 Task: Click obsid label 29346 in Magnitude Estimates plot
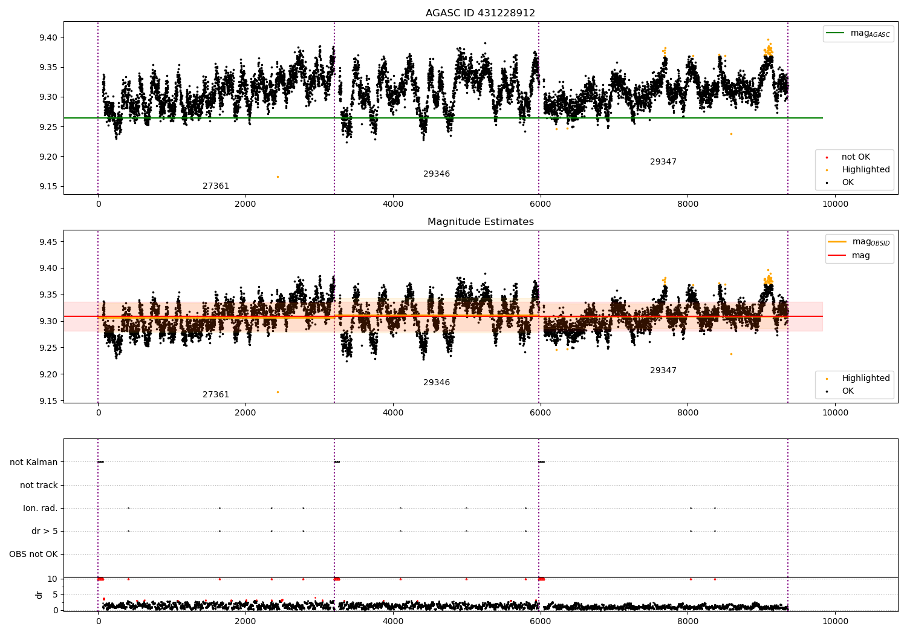pyautogui.click(x=437, y=383)
